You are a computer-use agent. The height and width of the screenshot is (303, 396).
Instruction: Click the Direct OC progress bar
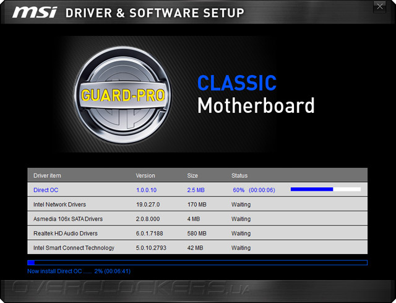click(x=325, y=190)
